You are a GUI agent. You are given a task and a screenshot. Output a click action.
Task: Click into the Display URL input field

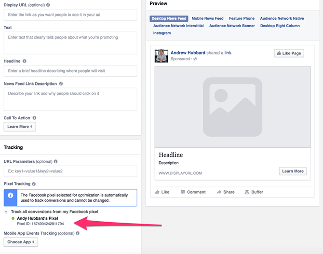[70, 14]
